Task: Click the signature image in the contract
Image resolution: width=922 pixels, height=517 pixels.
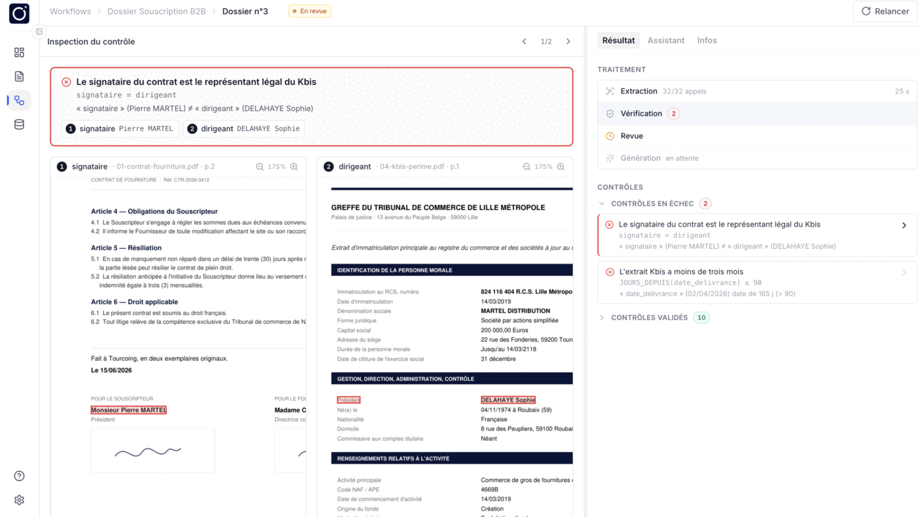Action: pyautogui.click(x=153, y=450)
